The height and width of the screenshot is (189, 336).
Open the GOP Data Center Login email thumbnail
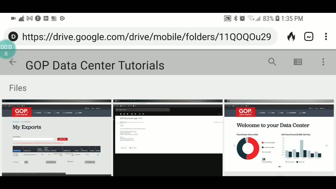tap(168, 138)
